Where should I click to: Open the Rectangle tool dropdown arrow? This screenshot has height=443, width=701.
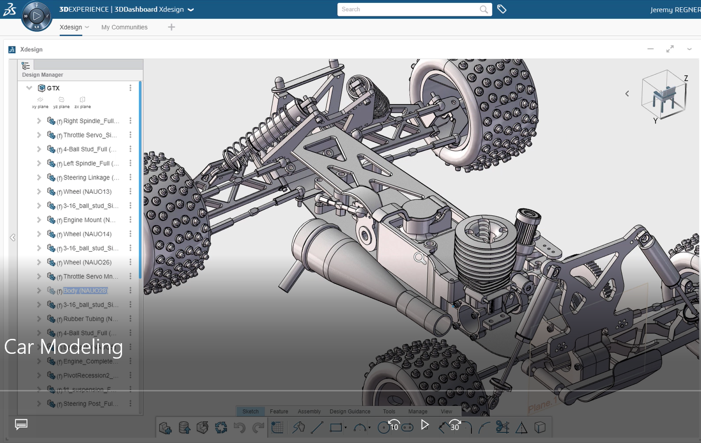coord(345,428)
